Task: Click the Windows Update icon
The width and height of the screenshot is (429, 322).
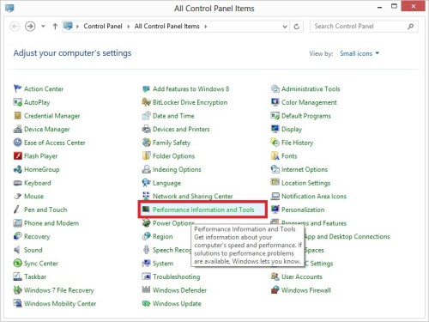Action: [146, 303]
